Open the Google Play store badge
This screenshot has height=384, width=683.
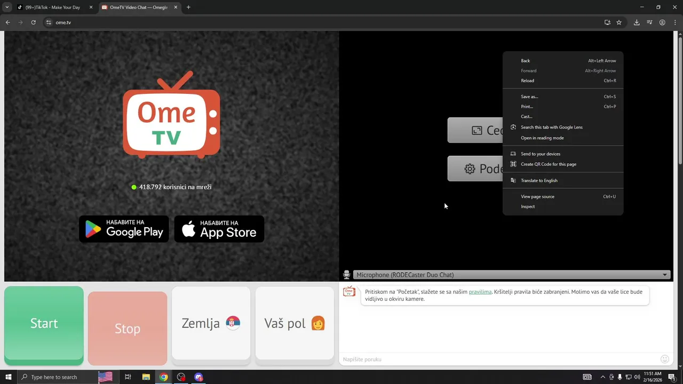pos(124,229)
